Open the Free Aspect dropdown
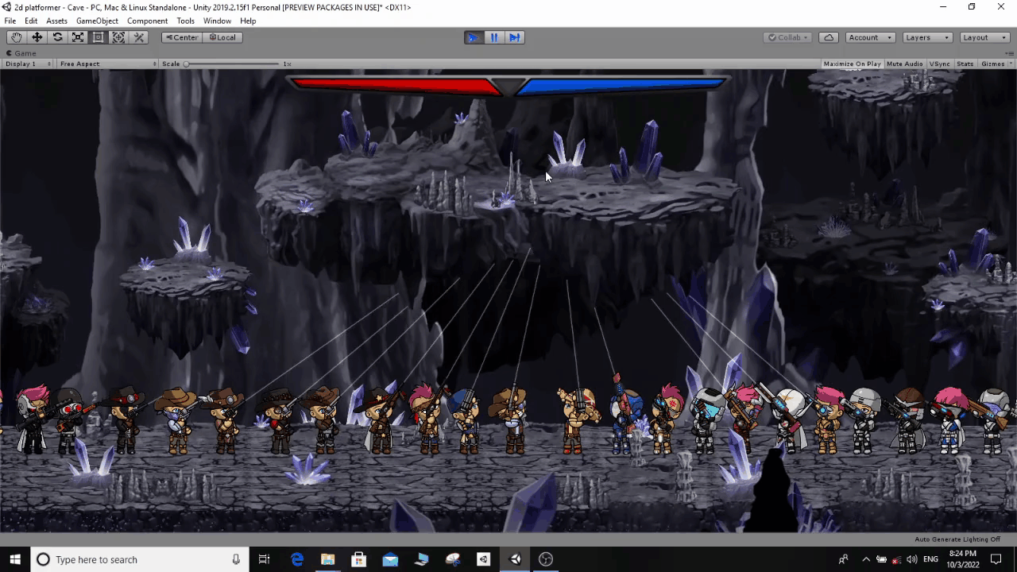This screenshot has width=1017, height=572. point(108,64)
